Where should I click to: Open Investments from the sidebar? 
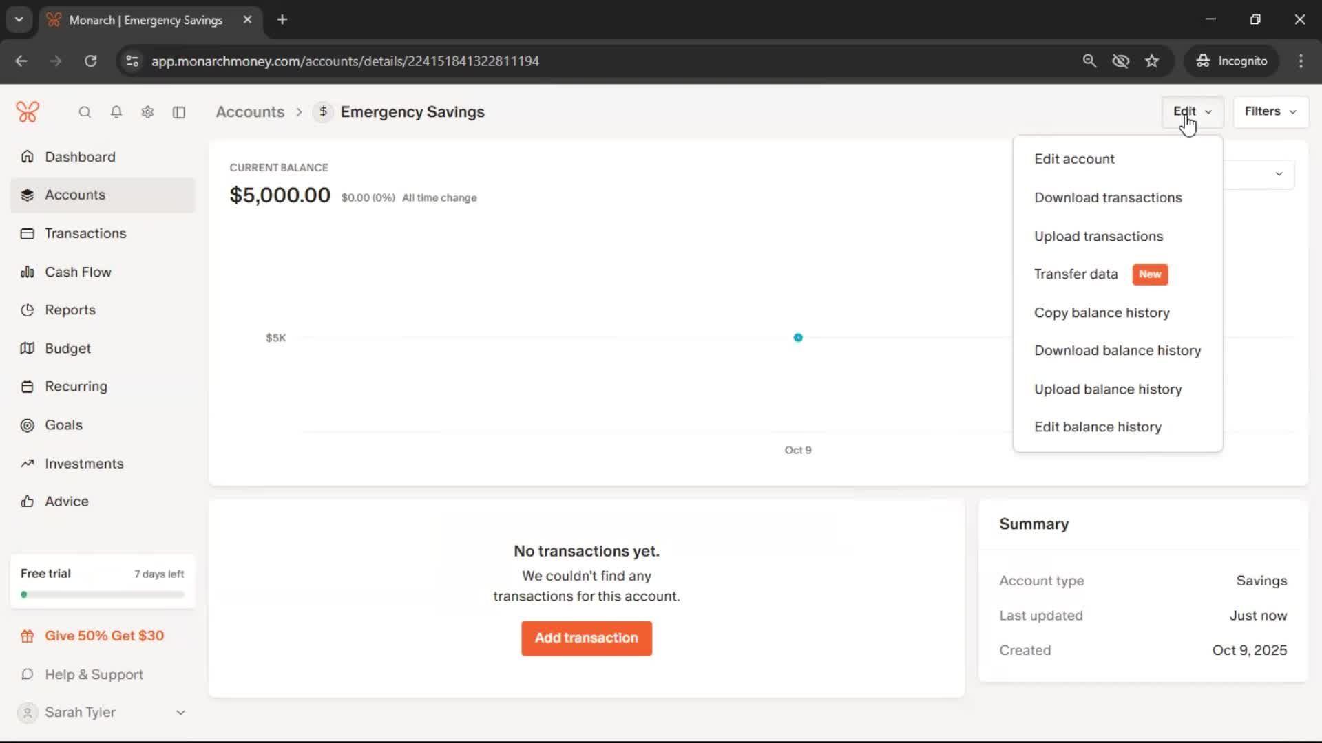[x=84, y=464]
